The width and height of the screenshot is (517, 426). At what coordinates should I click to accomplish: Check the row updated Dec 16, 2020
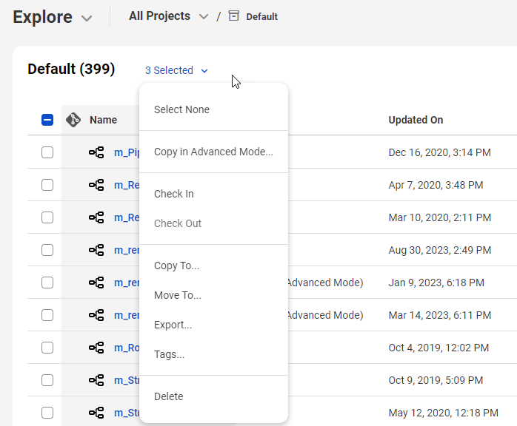[x=47, y=152]
